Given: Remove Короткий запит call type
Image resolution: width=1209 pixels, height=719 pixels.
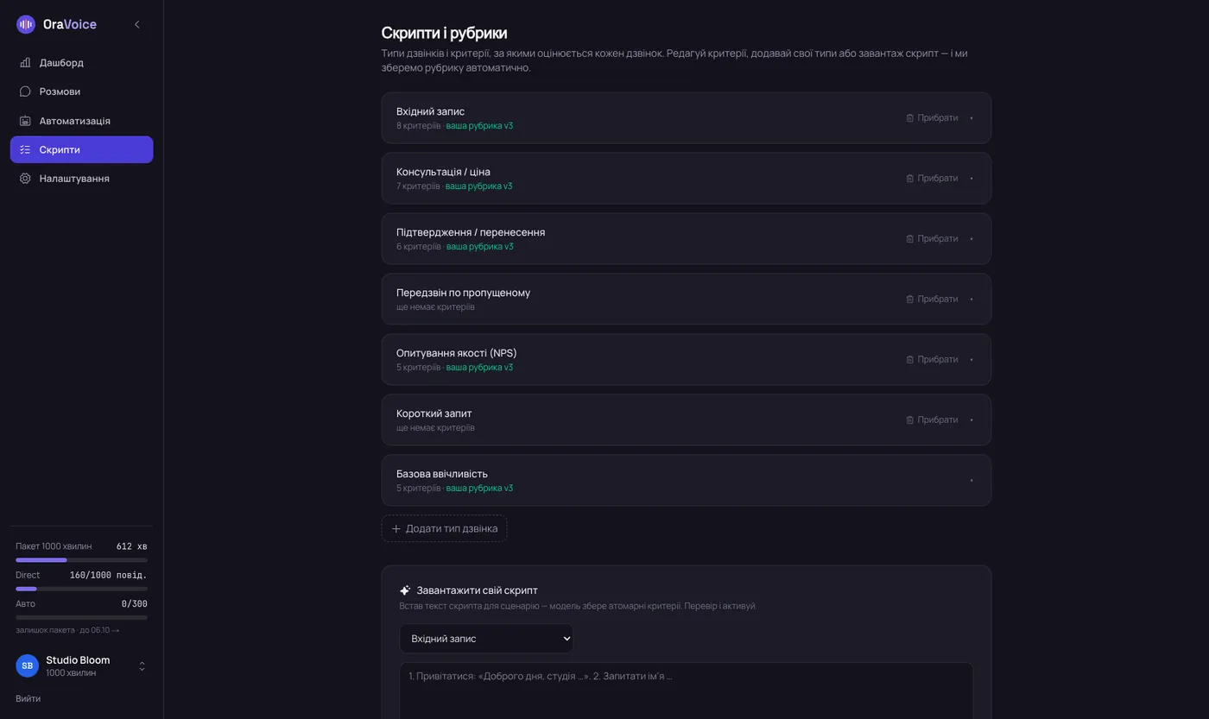Looking at the screenshot, I should (932, 420).
